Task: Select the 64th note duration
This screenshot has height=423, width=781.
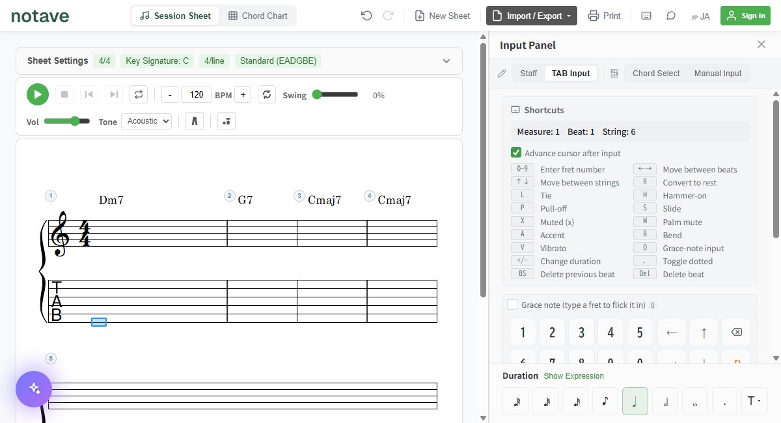Action: coord(515,401)
